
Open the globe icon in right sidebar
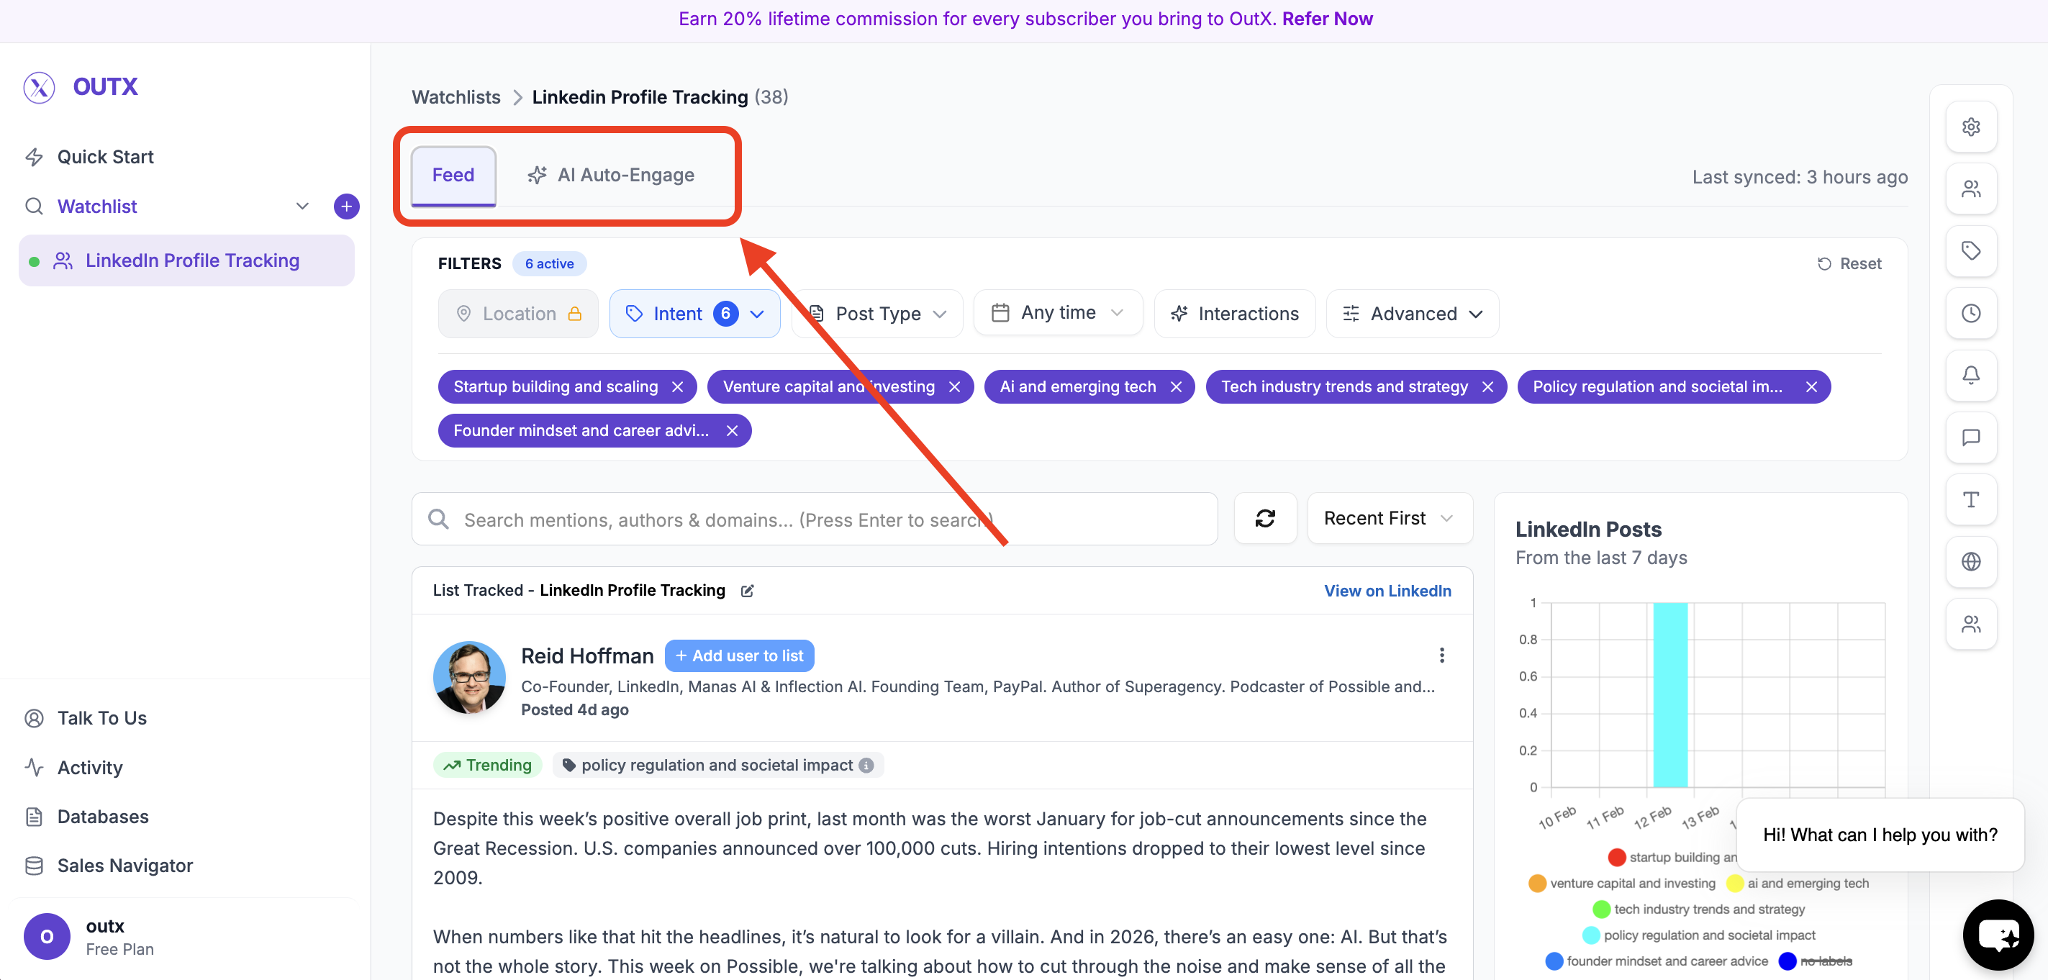1970,562
